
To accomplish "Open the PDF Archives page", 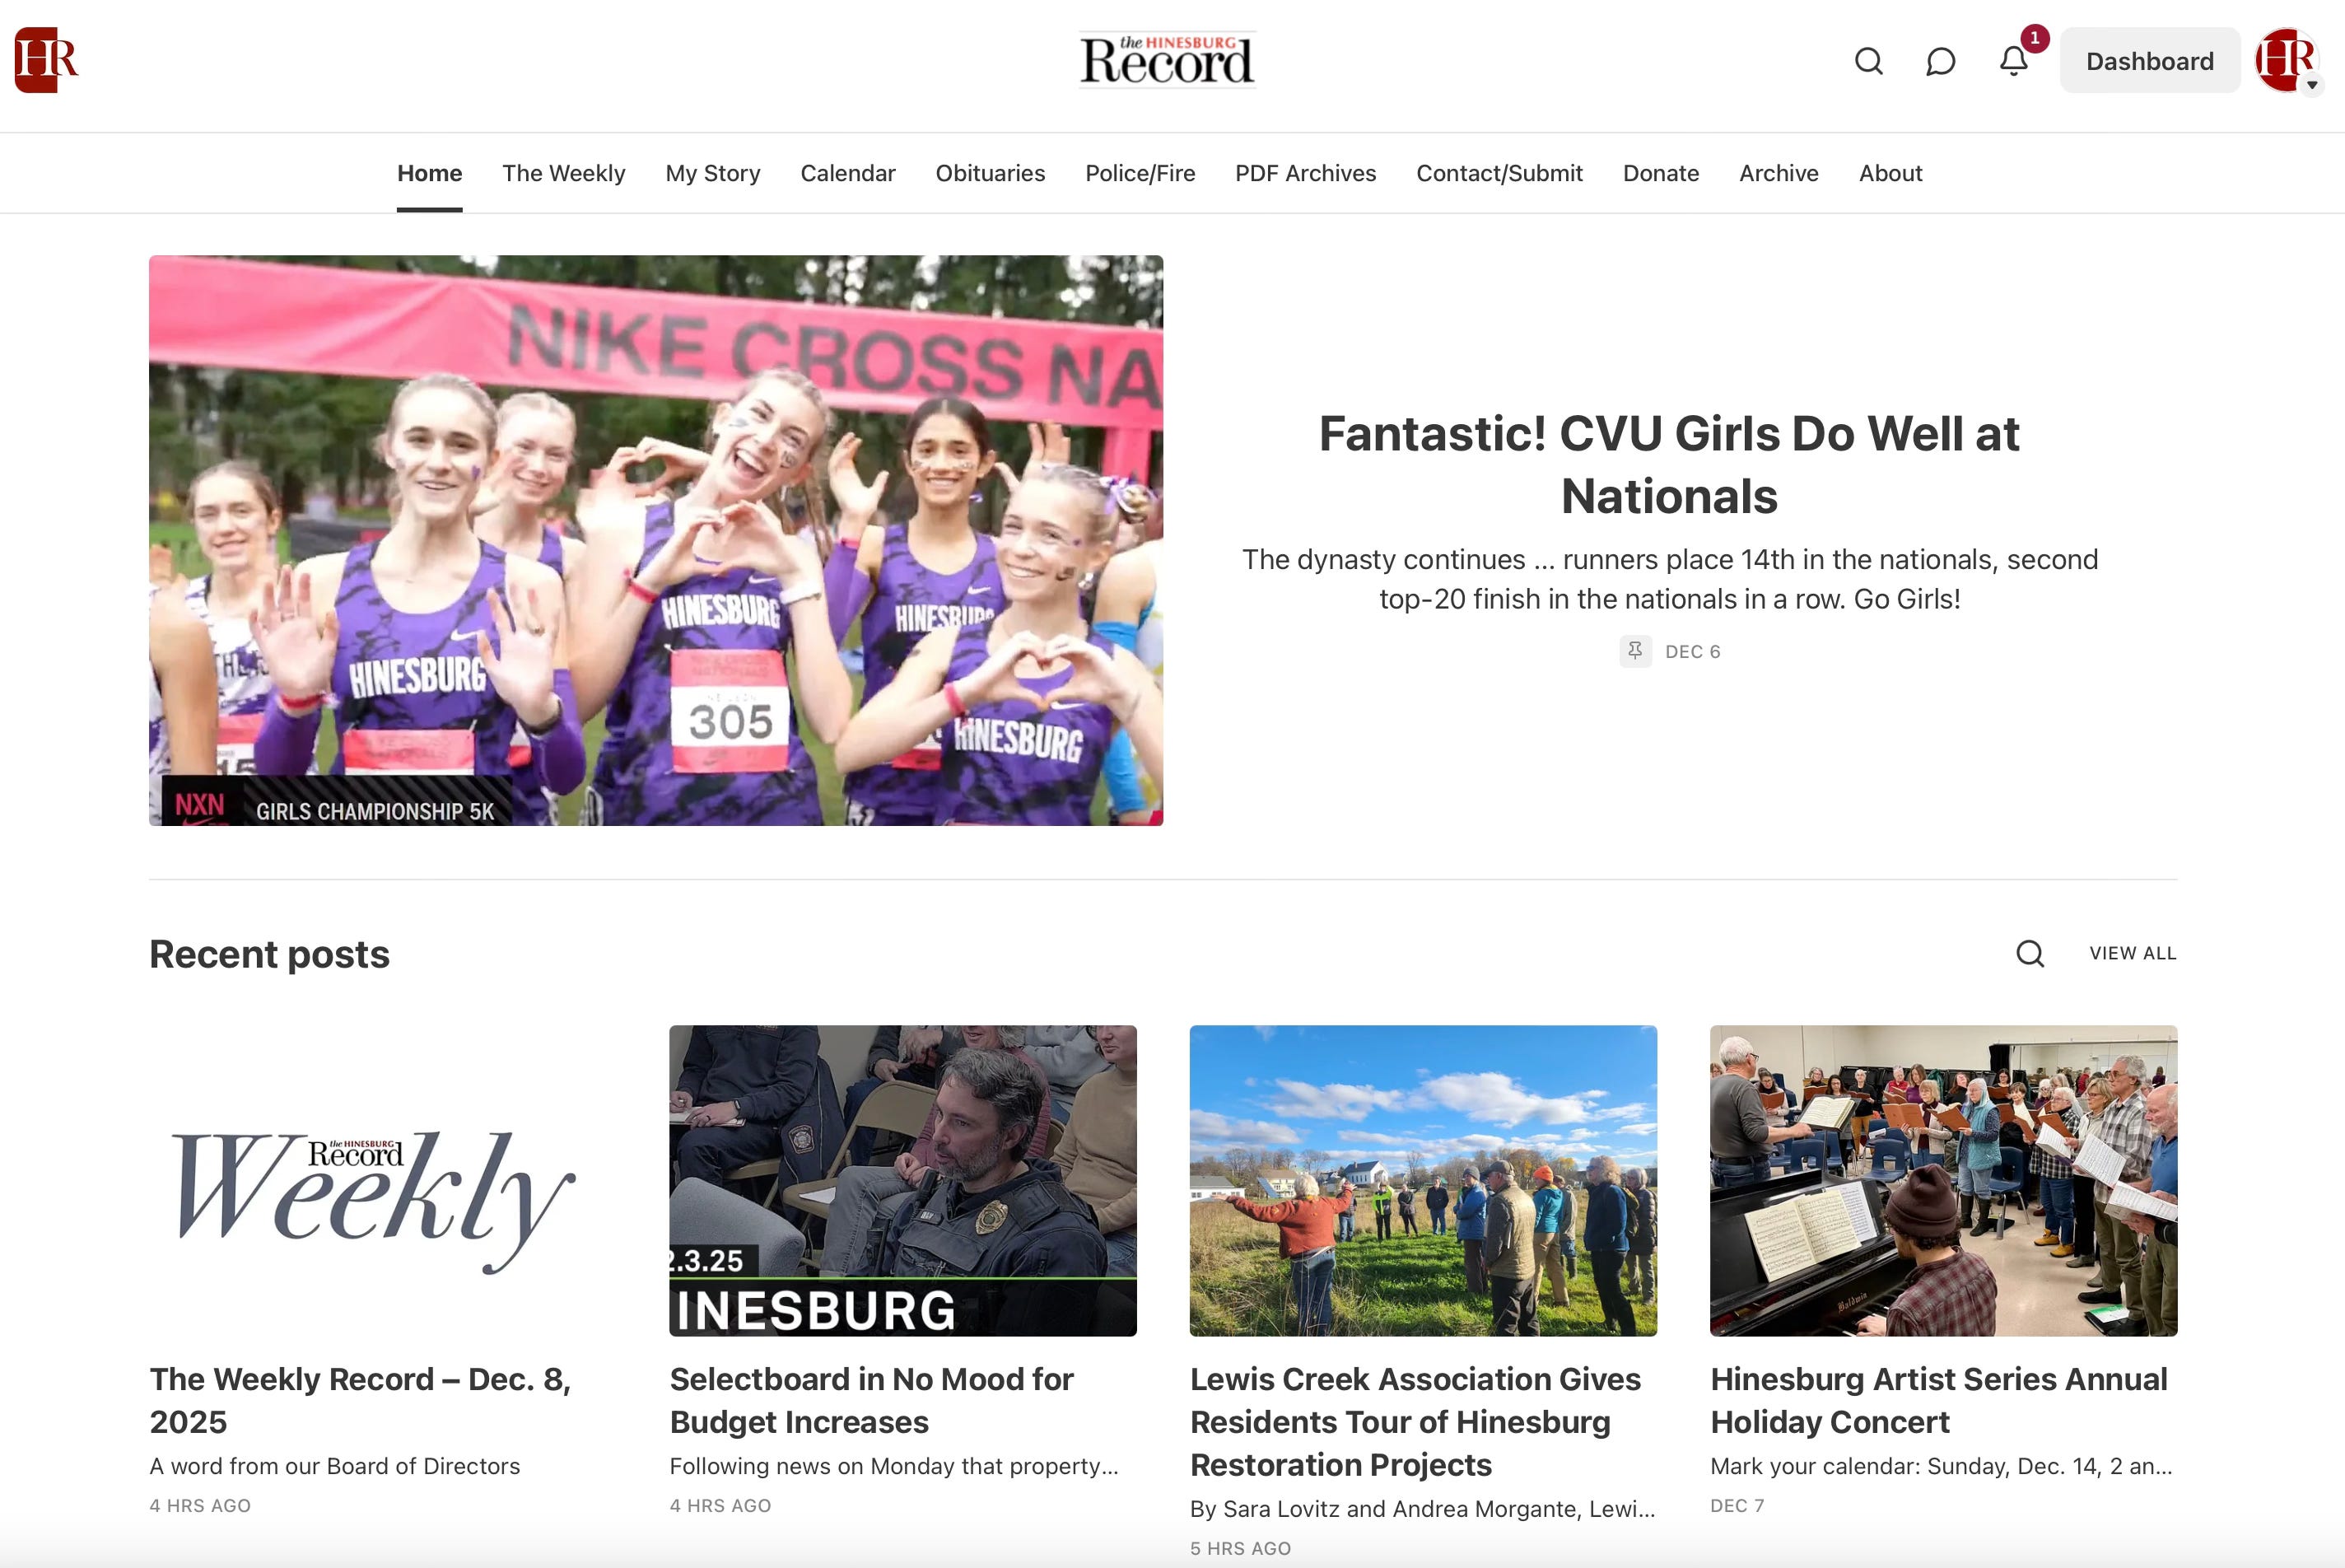I will click(1304, 173).
